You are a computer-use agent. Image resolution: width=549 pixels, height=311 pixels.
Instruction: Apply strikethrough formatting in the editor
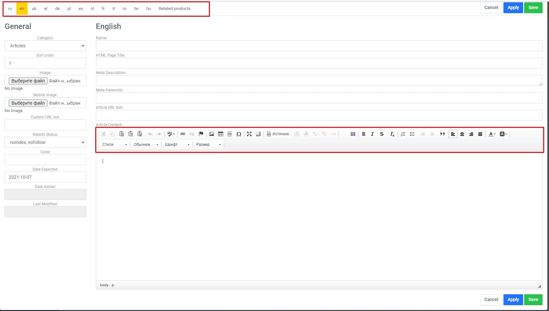click(x=381, y=134)
